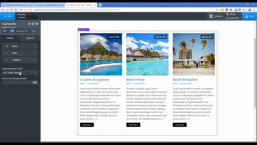The image size is (257, 145).
Task: Click the date badge on Couples Bungalows
Action: 114,37
